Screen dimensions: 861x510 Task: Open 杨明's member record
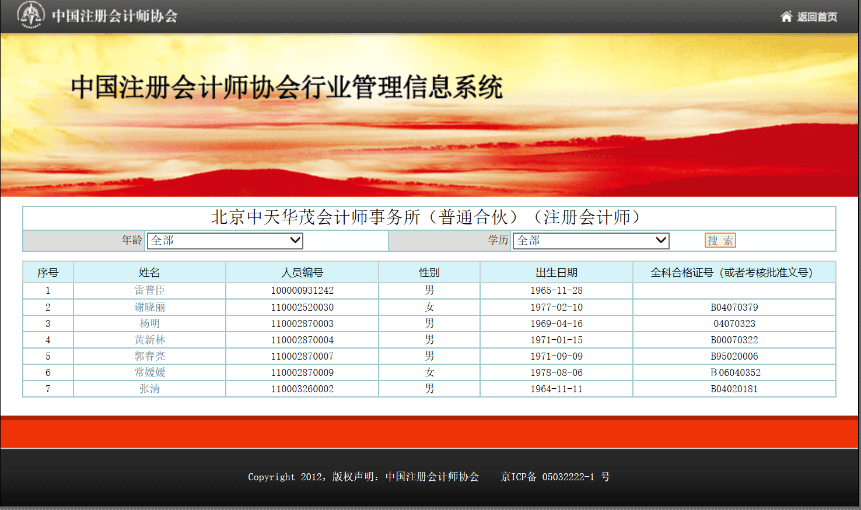pyautogui.click(x=149, y=323)
